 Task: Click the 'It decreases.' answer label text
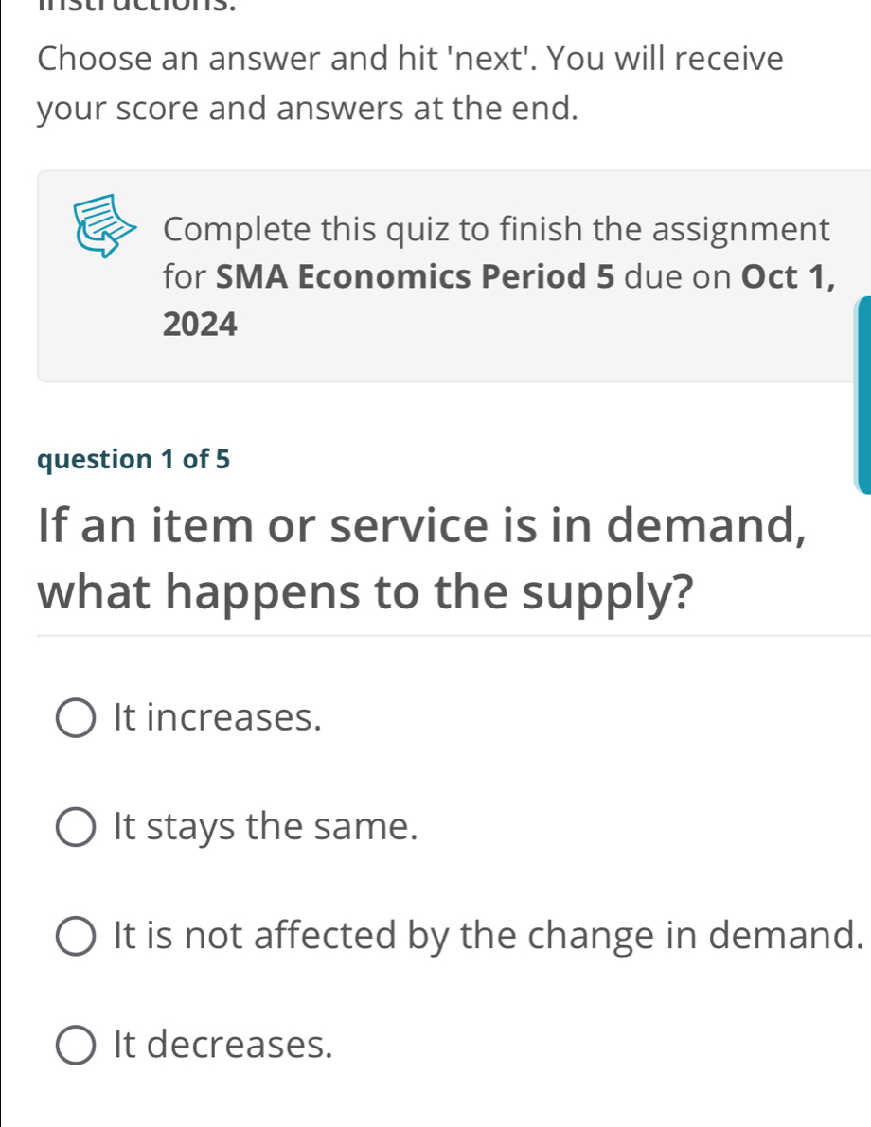click(x=222, y=1046)
